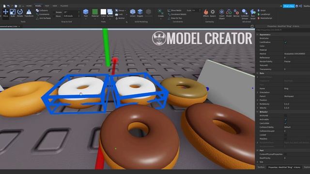Toggle Constraints in Tools group
The height and width of the screenshot is (174, 310).
point(43,14)
